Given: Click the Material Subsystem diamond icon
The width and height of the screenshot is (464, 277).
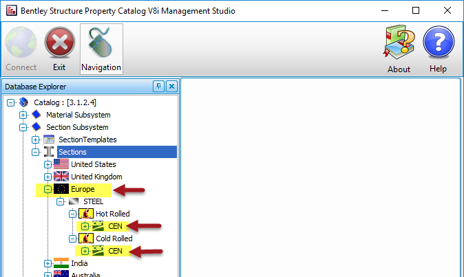Looking at the screenshot, I should point(36,114).
